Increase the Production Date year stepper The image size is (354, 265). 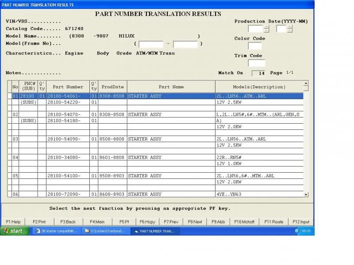point(267,27)
